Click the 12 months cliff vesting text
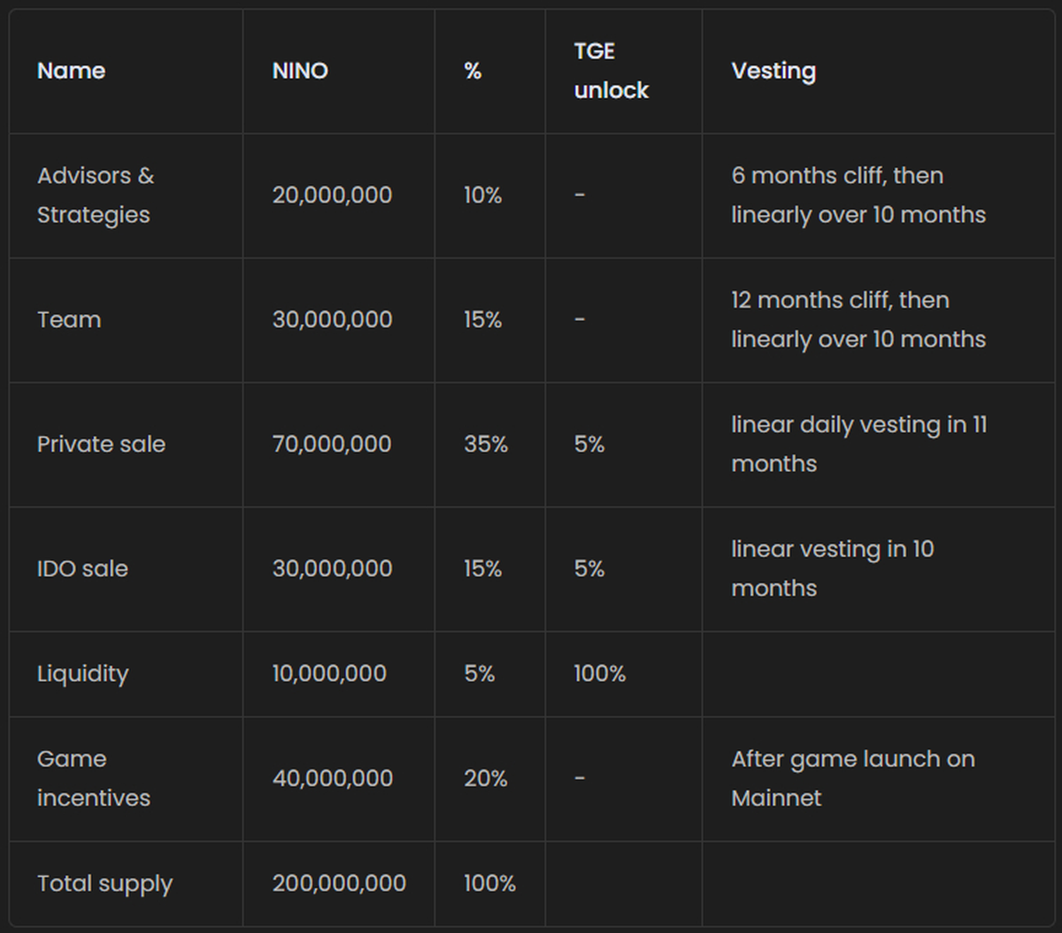This screenshot has width=1062, height=933. pos(858,319)
